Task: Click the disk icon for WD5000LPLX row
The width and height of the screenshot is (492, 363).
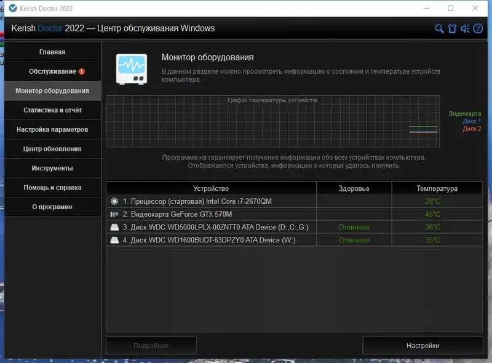Action: pyautogui.click(x=114, y=227)
